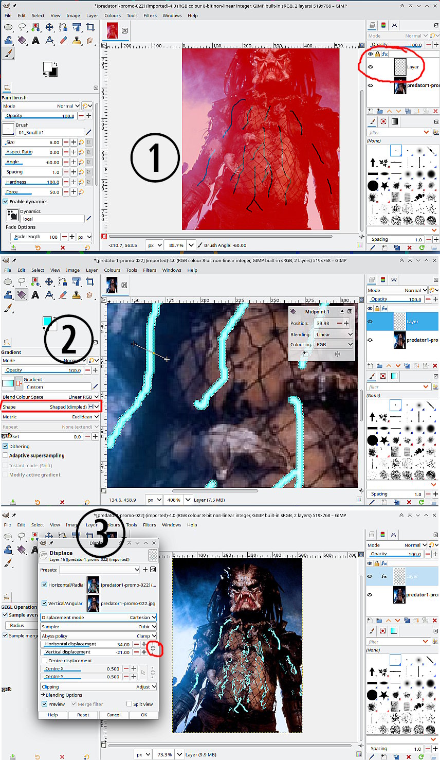Select Smudge tool in Paintbrush-options window
The width and height of the screenshot is (440, 760).
click(x=90, y=41)
